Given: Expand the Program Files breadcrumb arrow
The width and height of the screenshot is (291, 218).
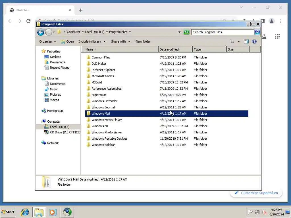Looking at the screenshot, I should [130, 32].
